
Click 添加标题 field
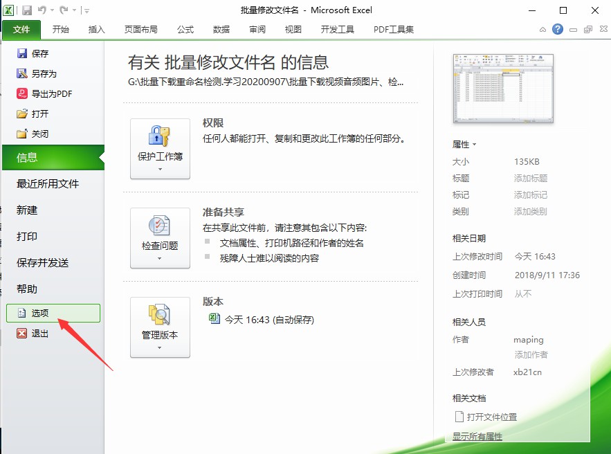coord(531,179)
